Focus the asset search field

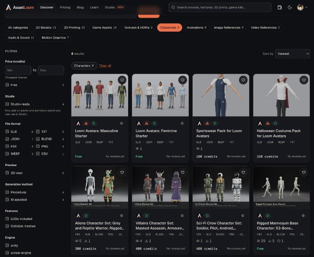click(220, 8)
